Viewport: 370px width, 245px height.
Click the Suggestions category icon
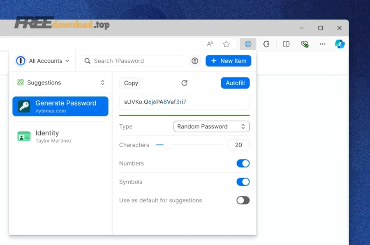pos(20,82)
